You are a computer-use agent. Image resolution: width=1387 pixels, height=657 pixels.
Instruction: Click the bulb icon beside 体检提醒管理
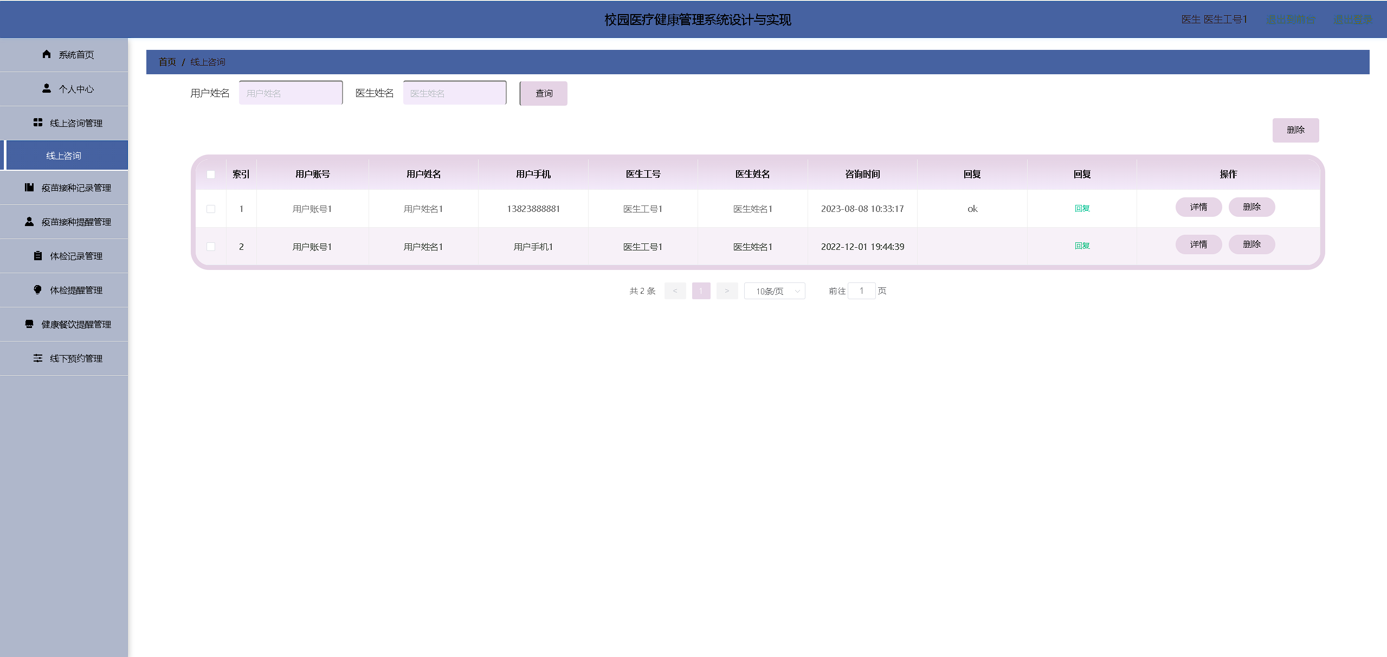[38, 290]
